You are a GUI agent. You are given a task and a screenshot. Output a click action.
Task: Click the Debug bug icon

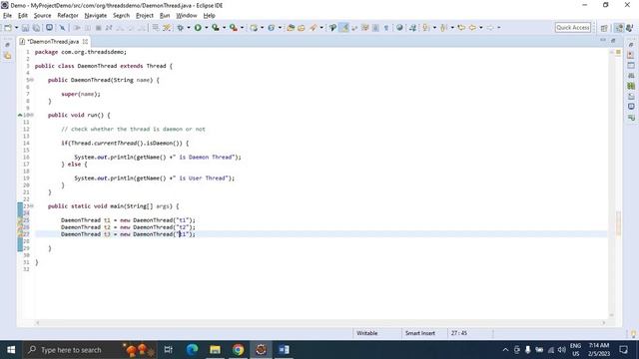pos(180,28)
